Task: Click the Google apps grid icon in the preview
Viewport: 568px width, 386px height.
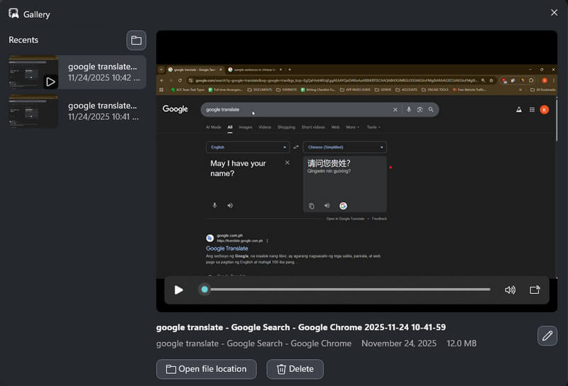Action: pyautogui.click(x=532, y=110)
